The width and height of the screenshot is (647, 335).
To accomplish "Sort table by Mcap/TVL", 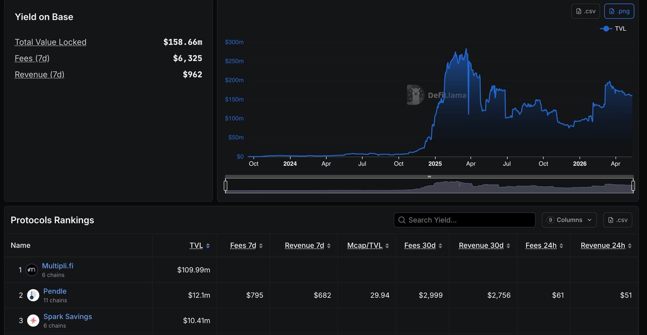I will [x=368, y=246].
